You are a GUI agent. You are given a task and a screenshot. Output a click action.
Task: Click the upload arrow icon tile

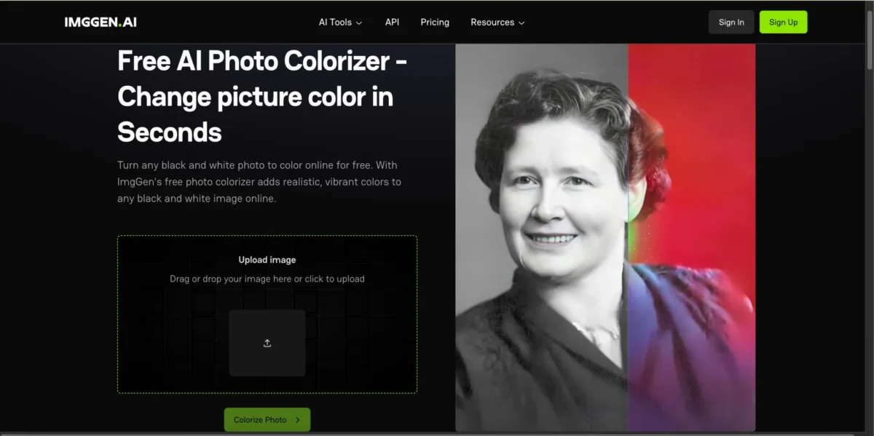point(267,343)
